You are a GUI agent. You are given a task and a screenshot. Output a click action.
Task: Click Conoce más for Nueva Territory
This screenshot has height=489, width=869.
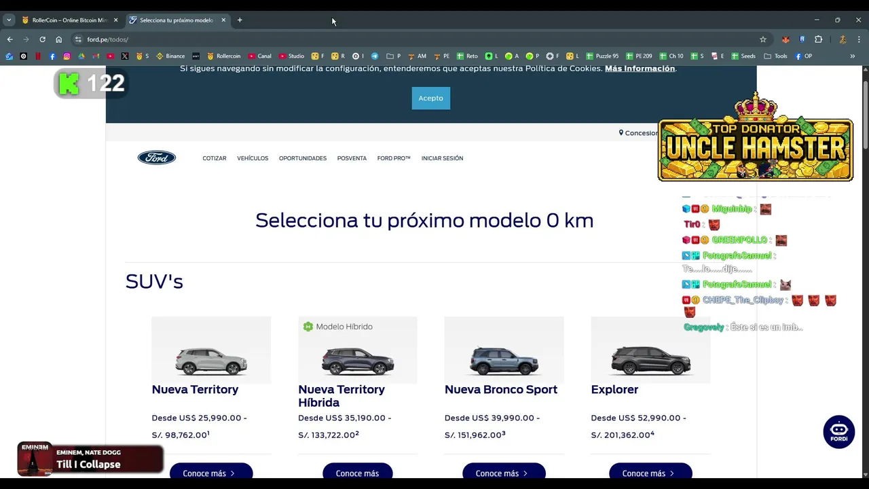(210, 473)
